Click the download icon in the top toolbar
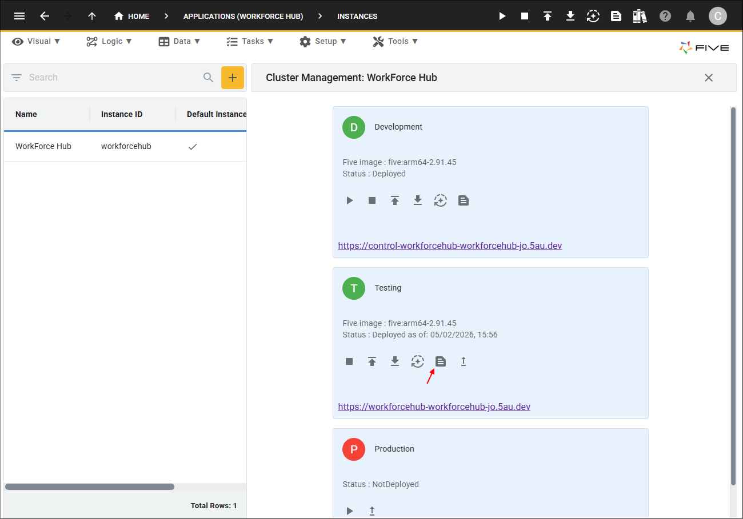 coord(570,16)
